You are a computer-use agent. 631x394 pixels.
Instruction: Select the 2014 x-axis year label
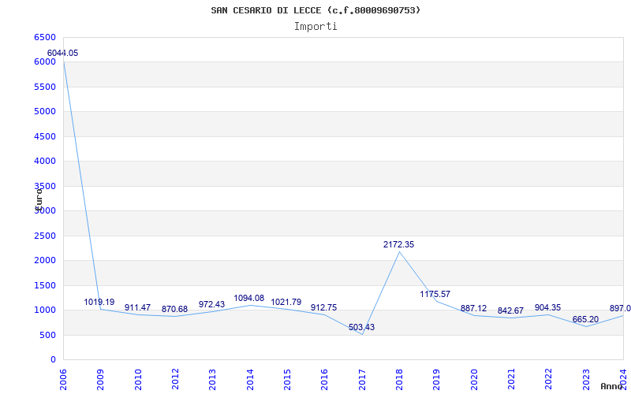tap(250, 377)
